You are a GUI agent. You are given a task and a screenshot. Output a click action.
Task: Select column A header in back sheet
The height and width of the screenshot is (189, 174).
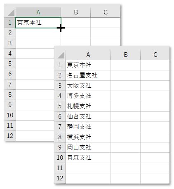[x=38, y=12]
